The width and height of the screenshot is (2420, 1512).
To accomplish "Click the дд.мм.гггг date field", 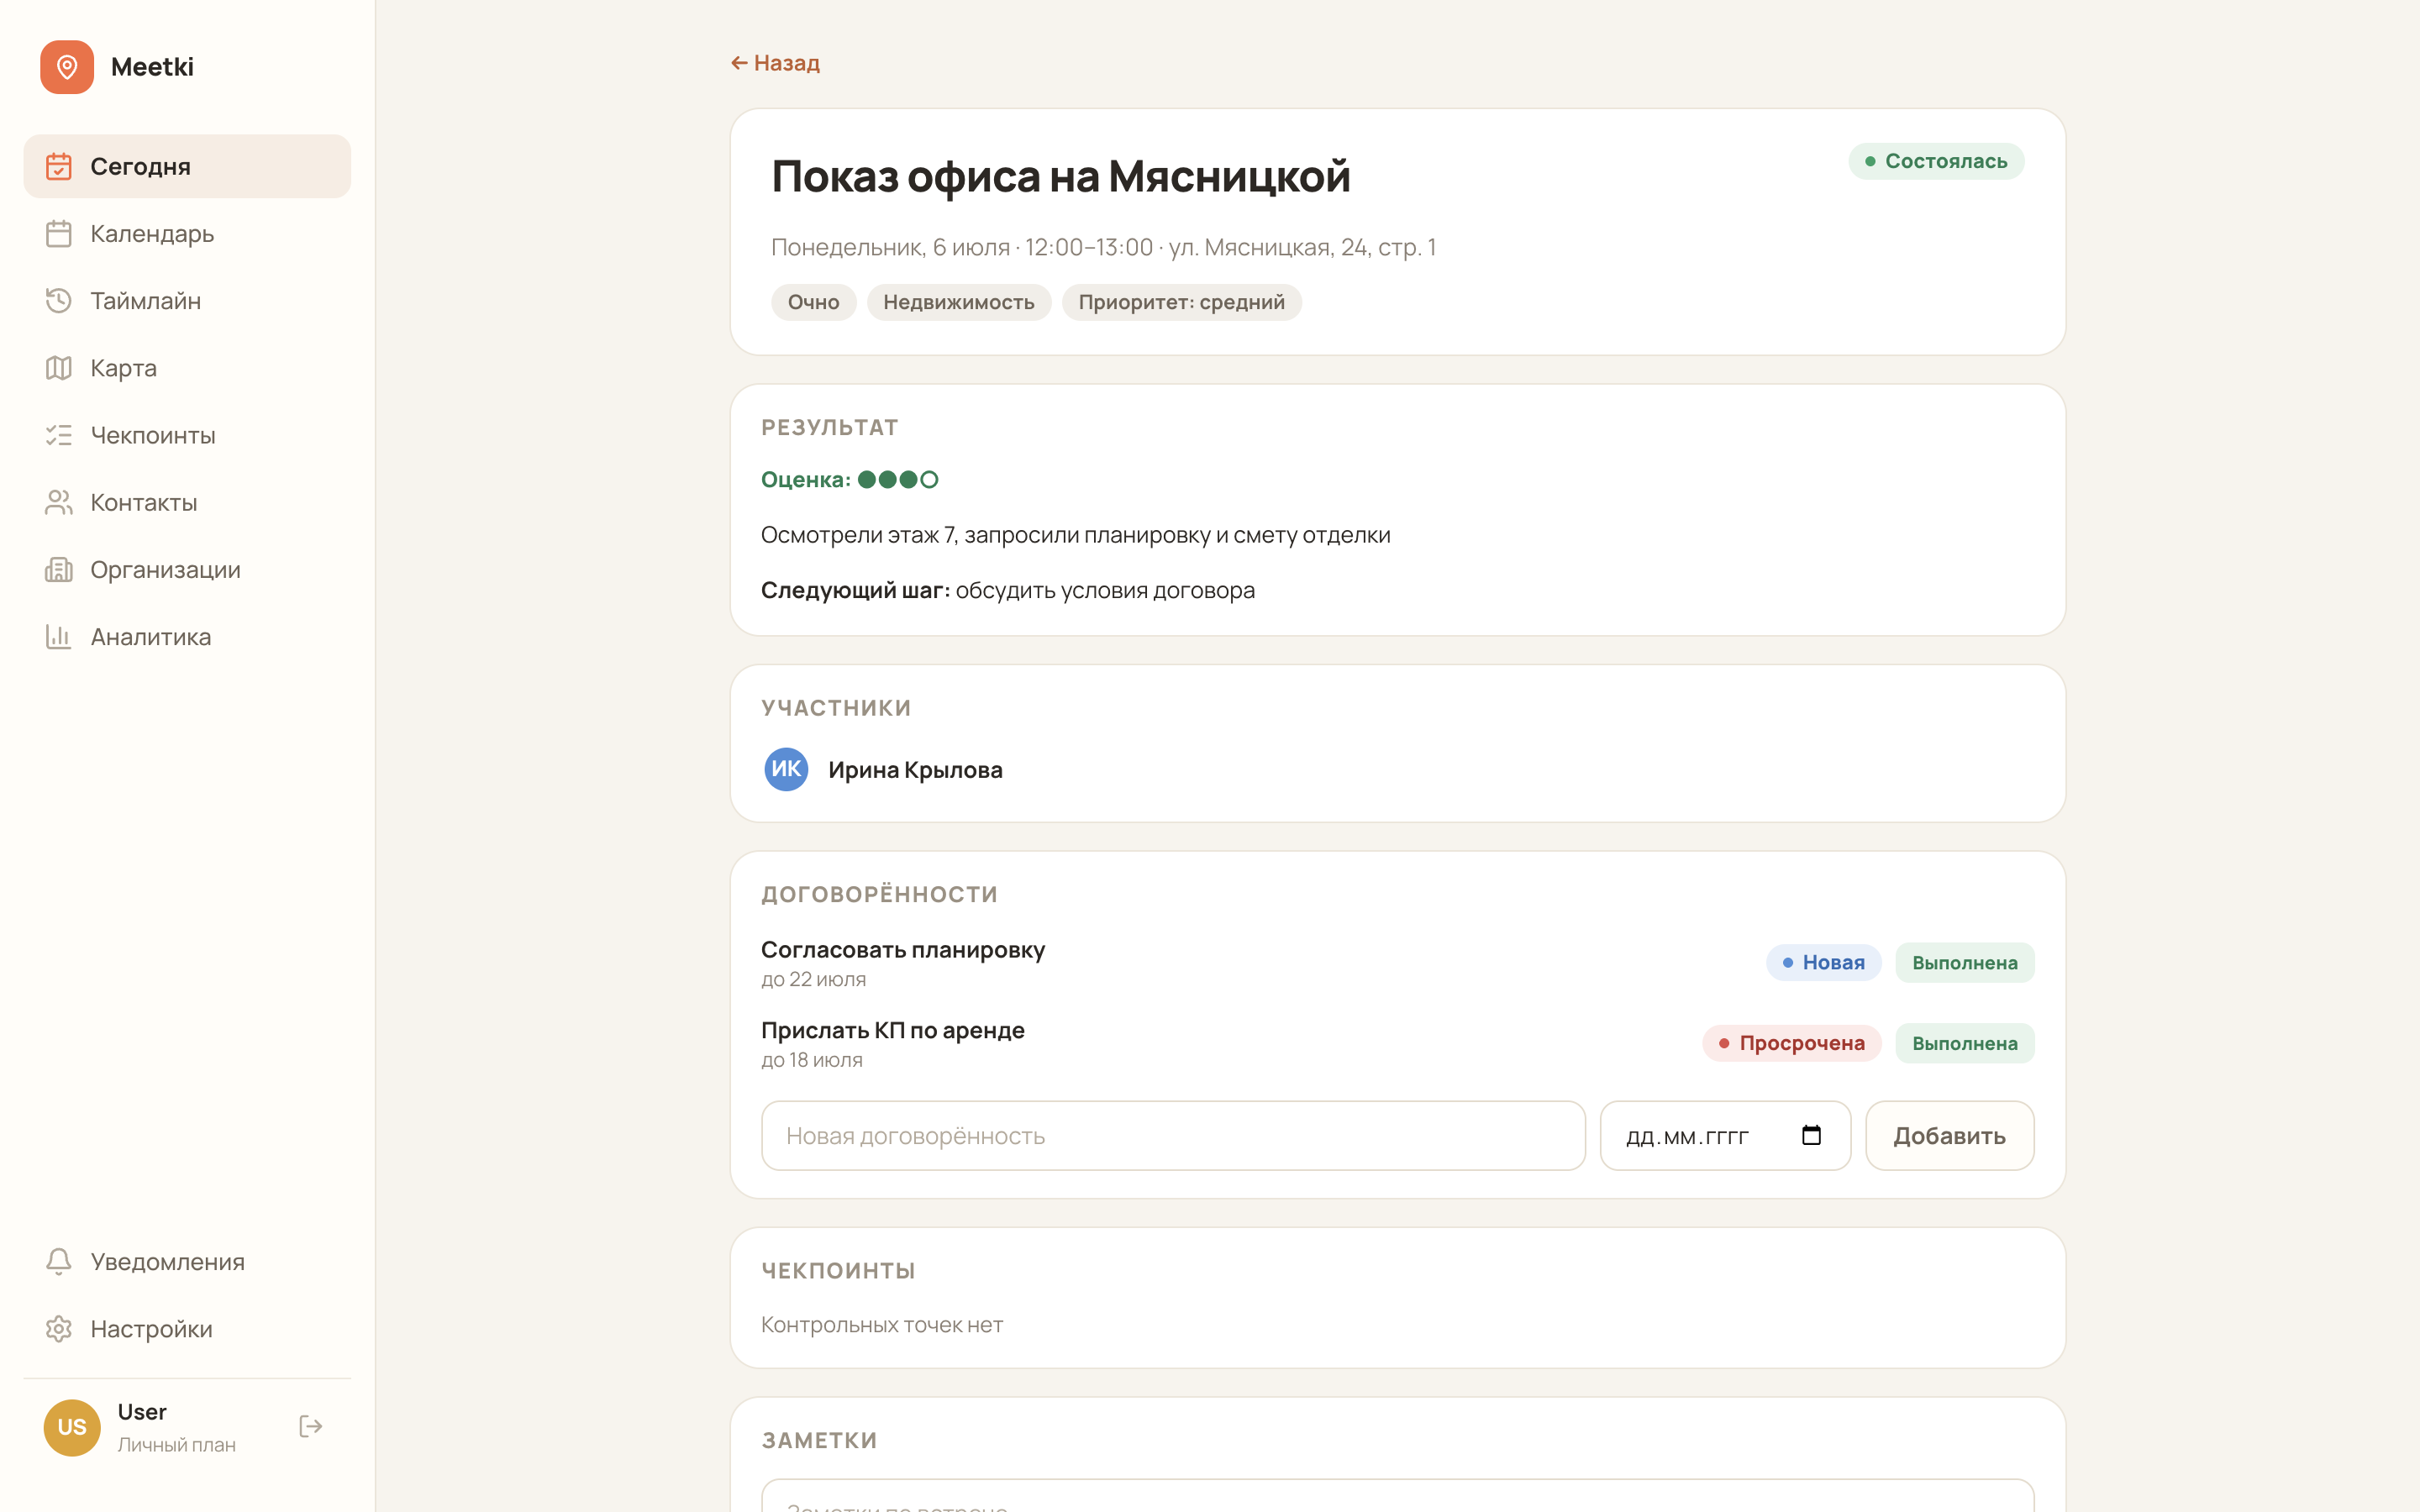I will (1725, 1135).
